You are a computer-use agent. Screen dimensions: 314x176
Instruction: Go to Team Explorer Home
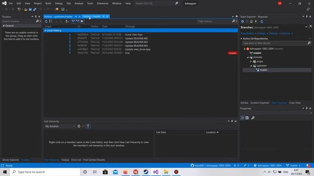(x=251, y=22)
